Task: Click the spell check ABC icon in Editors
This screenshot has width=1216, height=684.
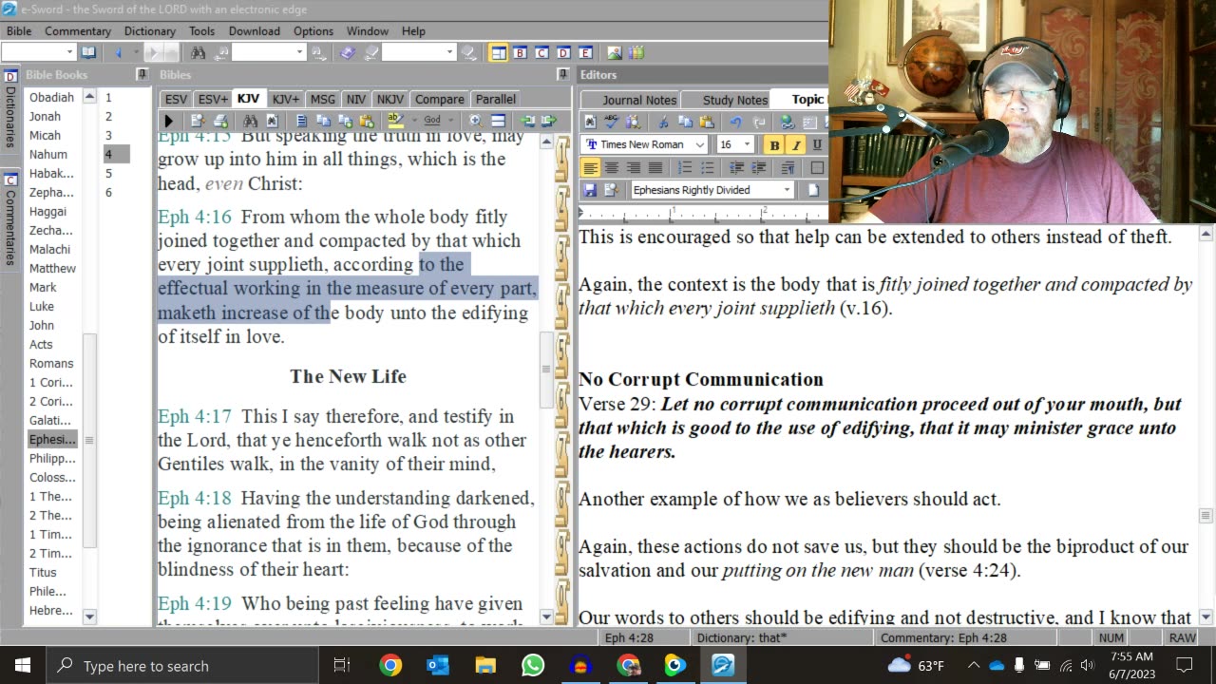Action: tap(612, 122)
